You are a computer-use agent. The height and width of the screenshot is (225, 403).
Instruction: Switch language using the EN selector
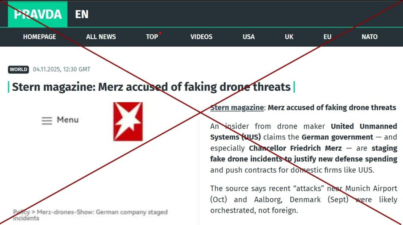pos(82,15)
